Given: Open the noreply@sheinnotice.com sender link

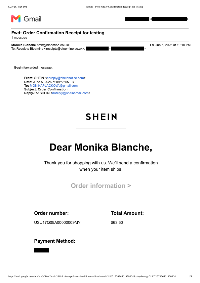Looking at the screenshot, I should point(65,78).
